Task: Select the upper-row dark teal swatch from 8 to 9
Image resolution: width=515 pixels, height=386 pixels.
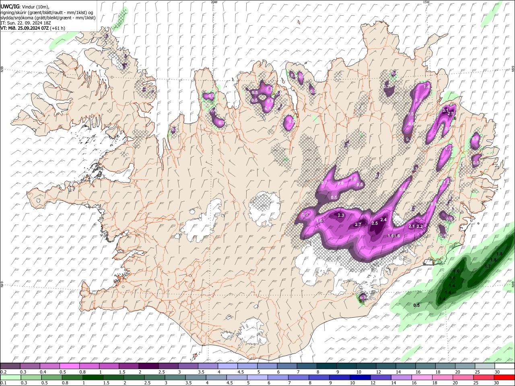Action: [x=327, y=366]
